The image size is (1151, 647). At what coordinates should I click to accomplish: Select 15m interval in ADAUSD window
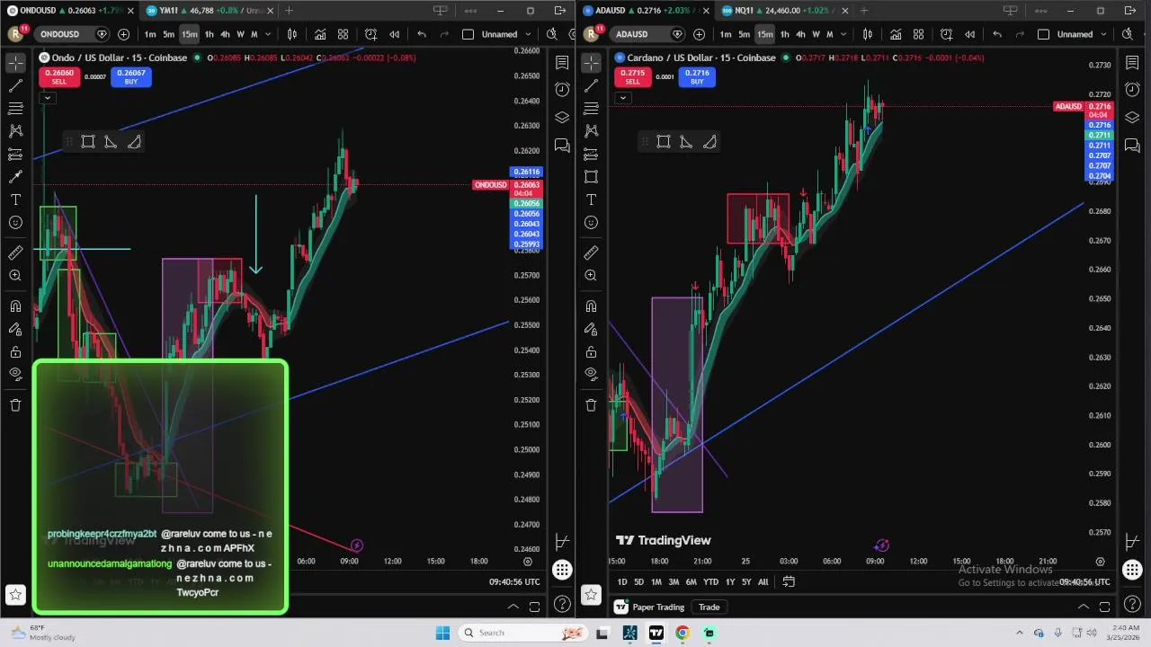click(x=764, y=34)
